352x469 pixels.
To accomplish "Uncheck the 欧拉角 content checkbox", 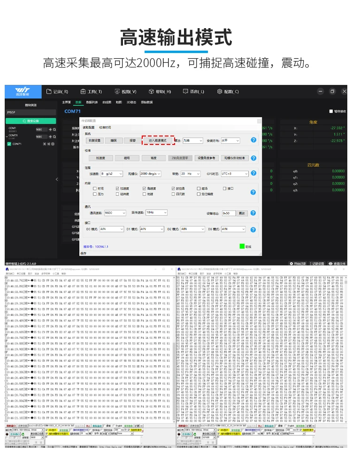I will [x=173, y=189].
